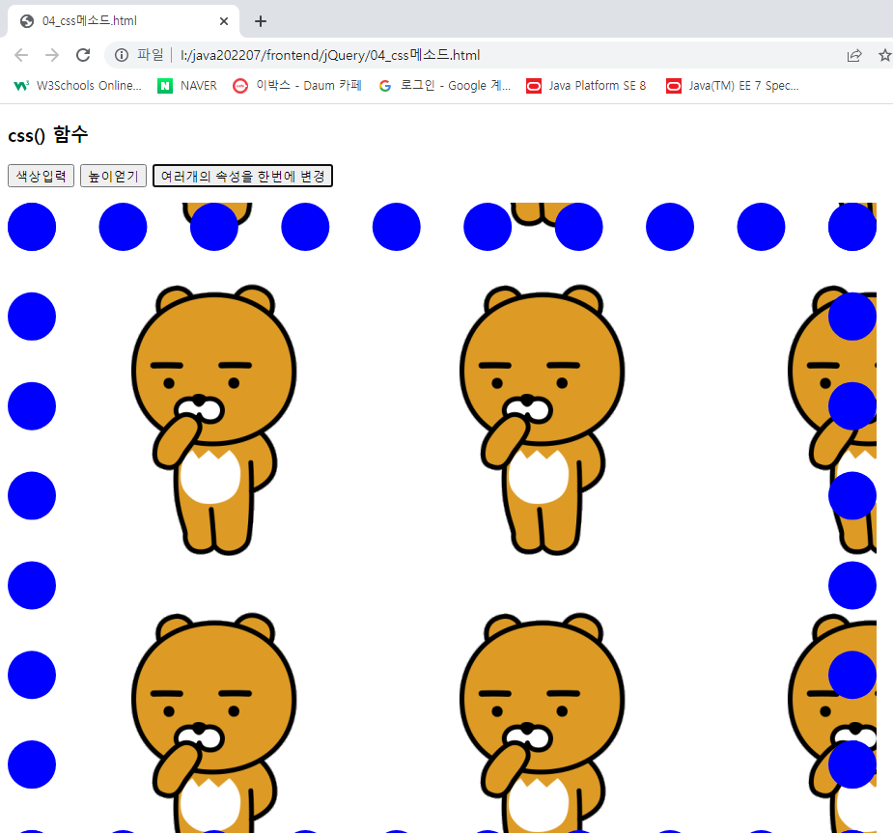Bookmark page with the star icon
893x833 pixels.
(x=884, y=55)
